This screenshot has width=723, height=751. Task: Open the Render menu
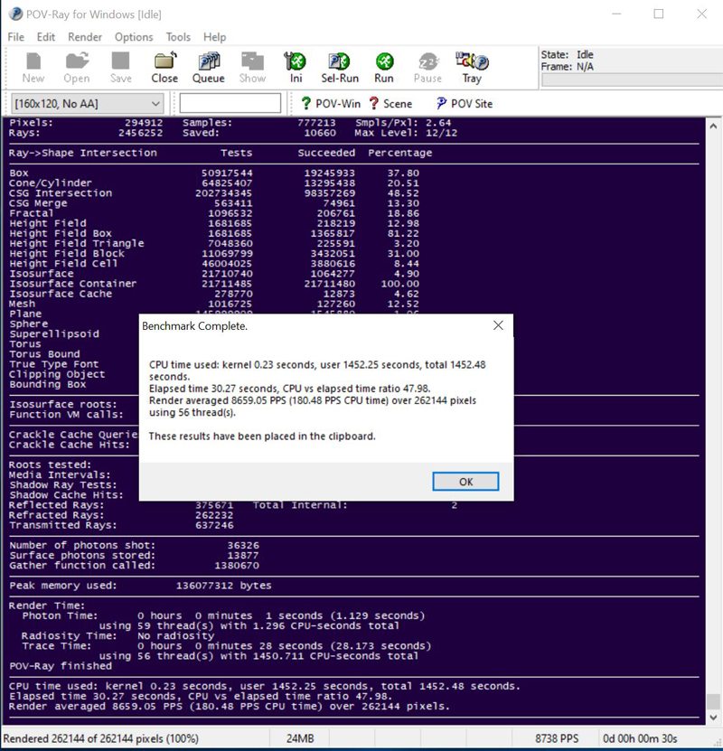[85, 37]
